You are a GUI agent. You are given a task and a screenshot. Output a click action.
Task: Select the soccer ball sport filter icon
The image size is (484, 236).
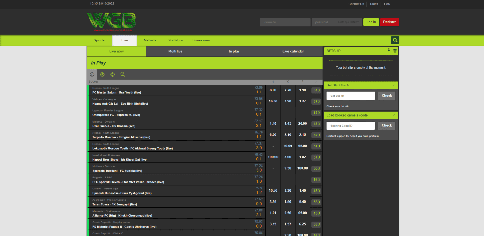click(x=92, y=74)
